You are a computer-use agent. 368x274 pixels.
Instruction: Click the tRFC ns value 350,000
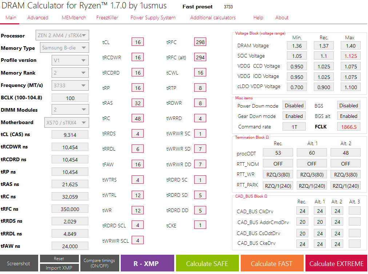(70, 209)
